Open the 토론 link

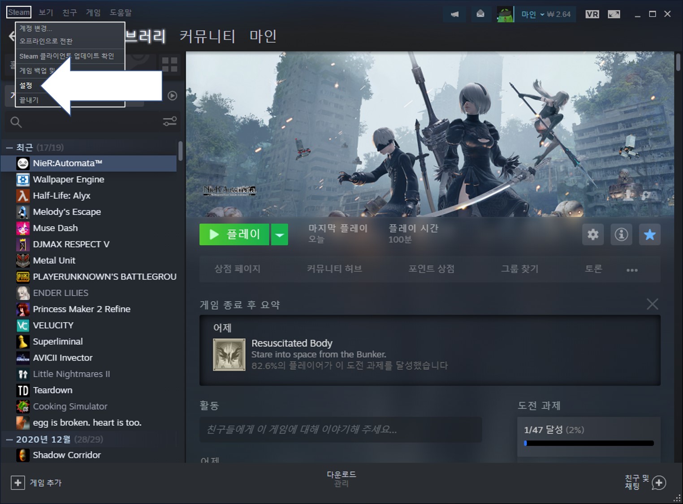(593, 269)
